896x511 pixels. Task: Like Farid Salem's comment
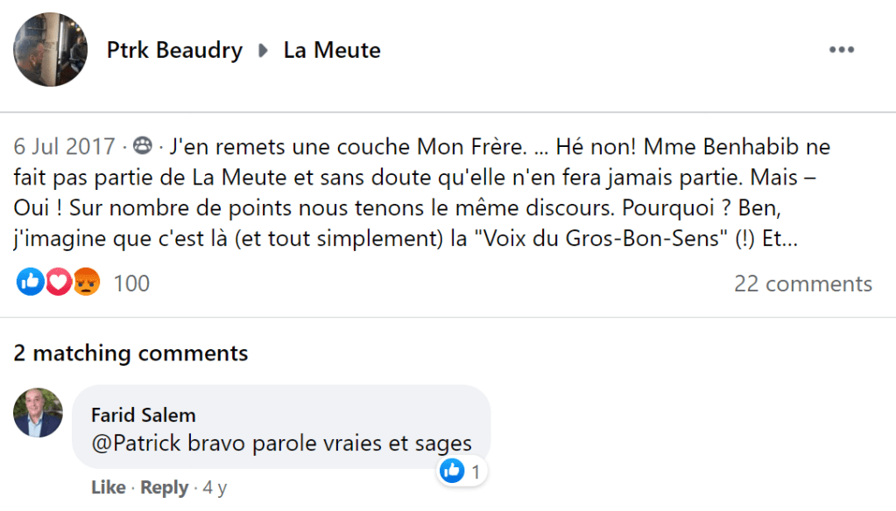(x=108, y=487)
